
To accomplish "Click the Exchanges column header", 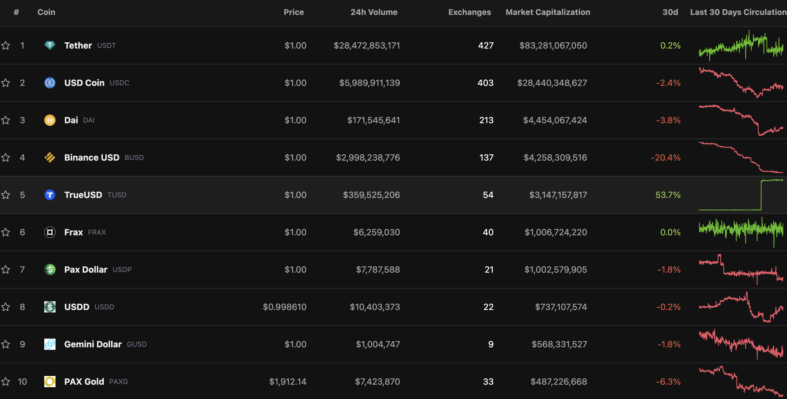I will click(469, 12).
